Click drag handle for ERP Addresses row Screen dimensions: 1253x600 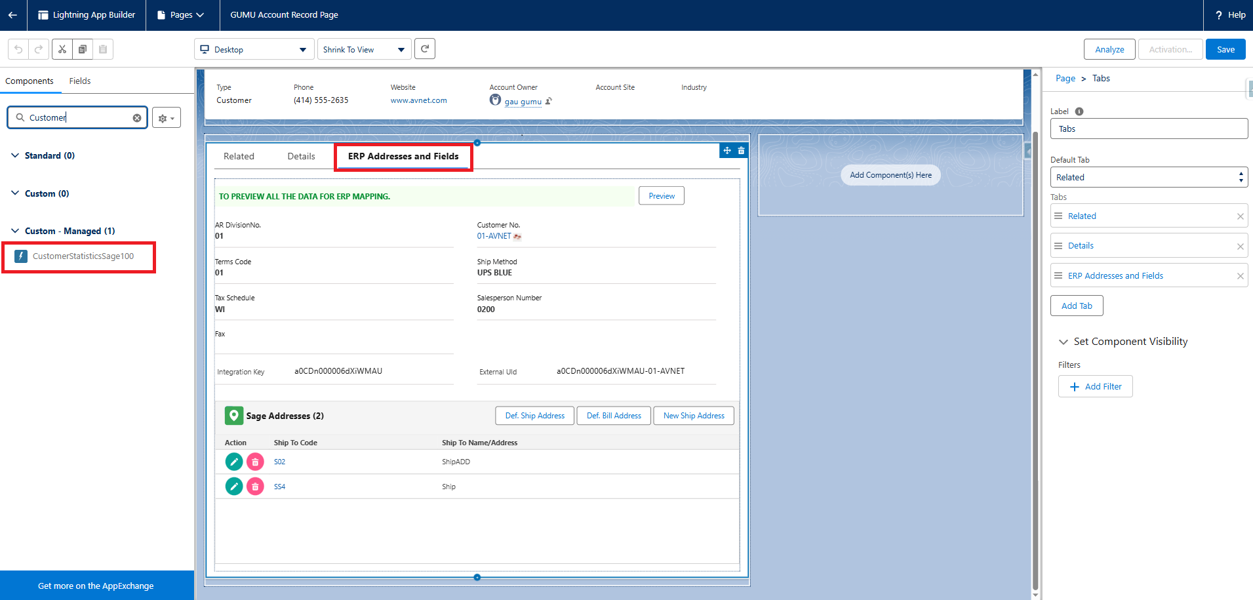[1058, 275]
